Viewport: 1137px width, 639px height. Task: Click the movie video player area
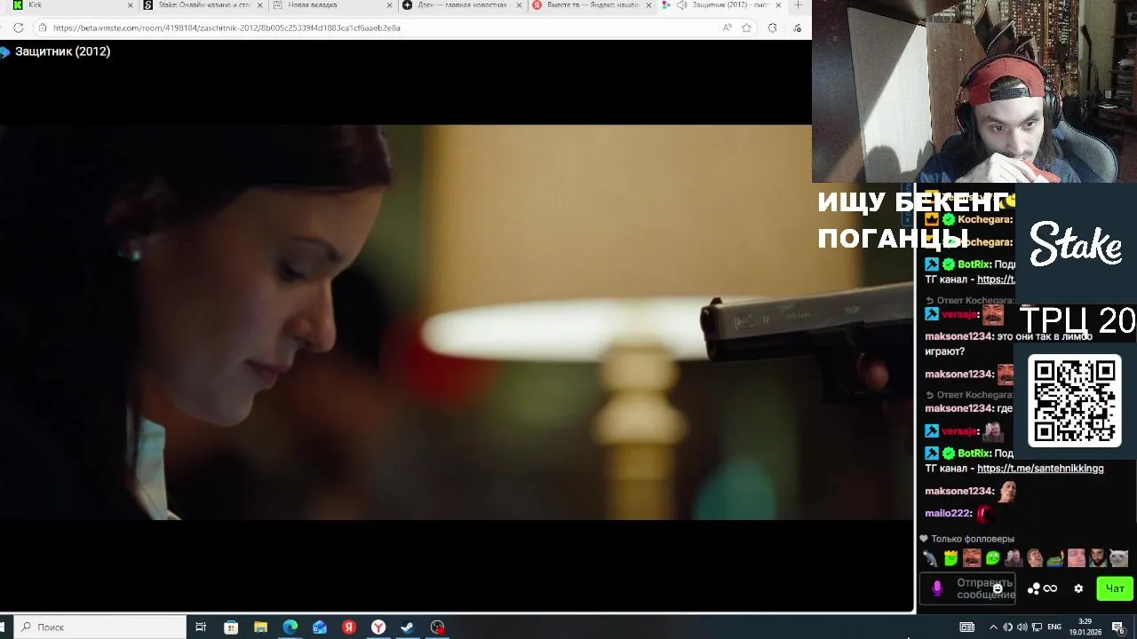point(457,322)
